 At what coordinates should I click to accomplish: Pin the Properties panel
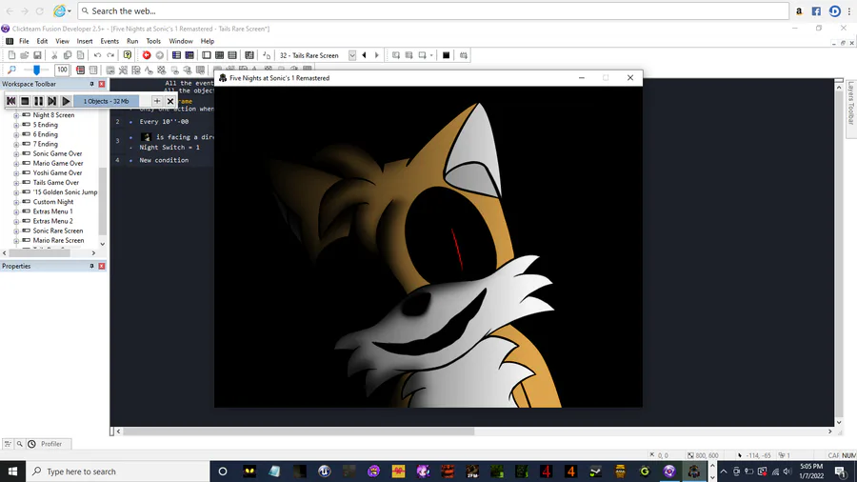click(x=91, y=266)
